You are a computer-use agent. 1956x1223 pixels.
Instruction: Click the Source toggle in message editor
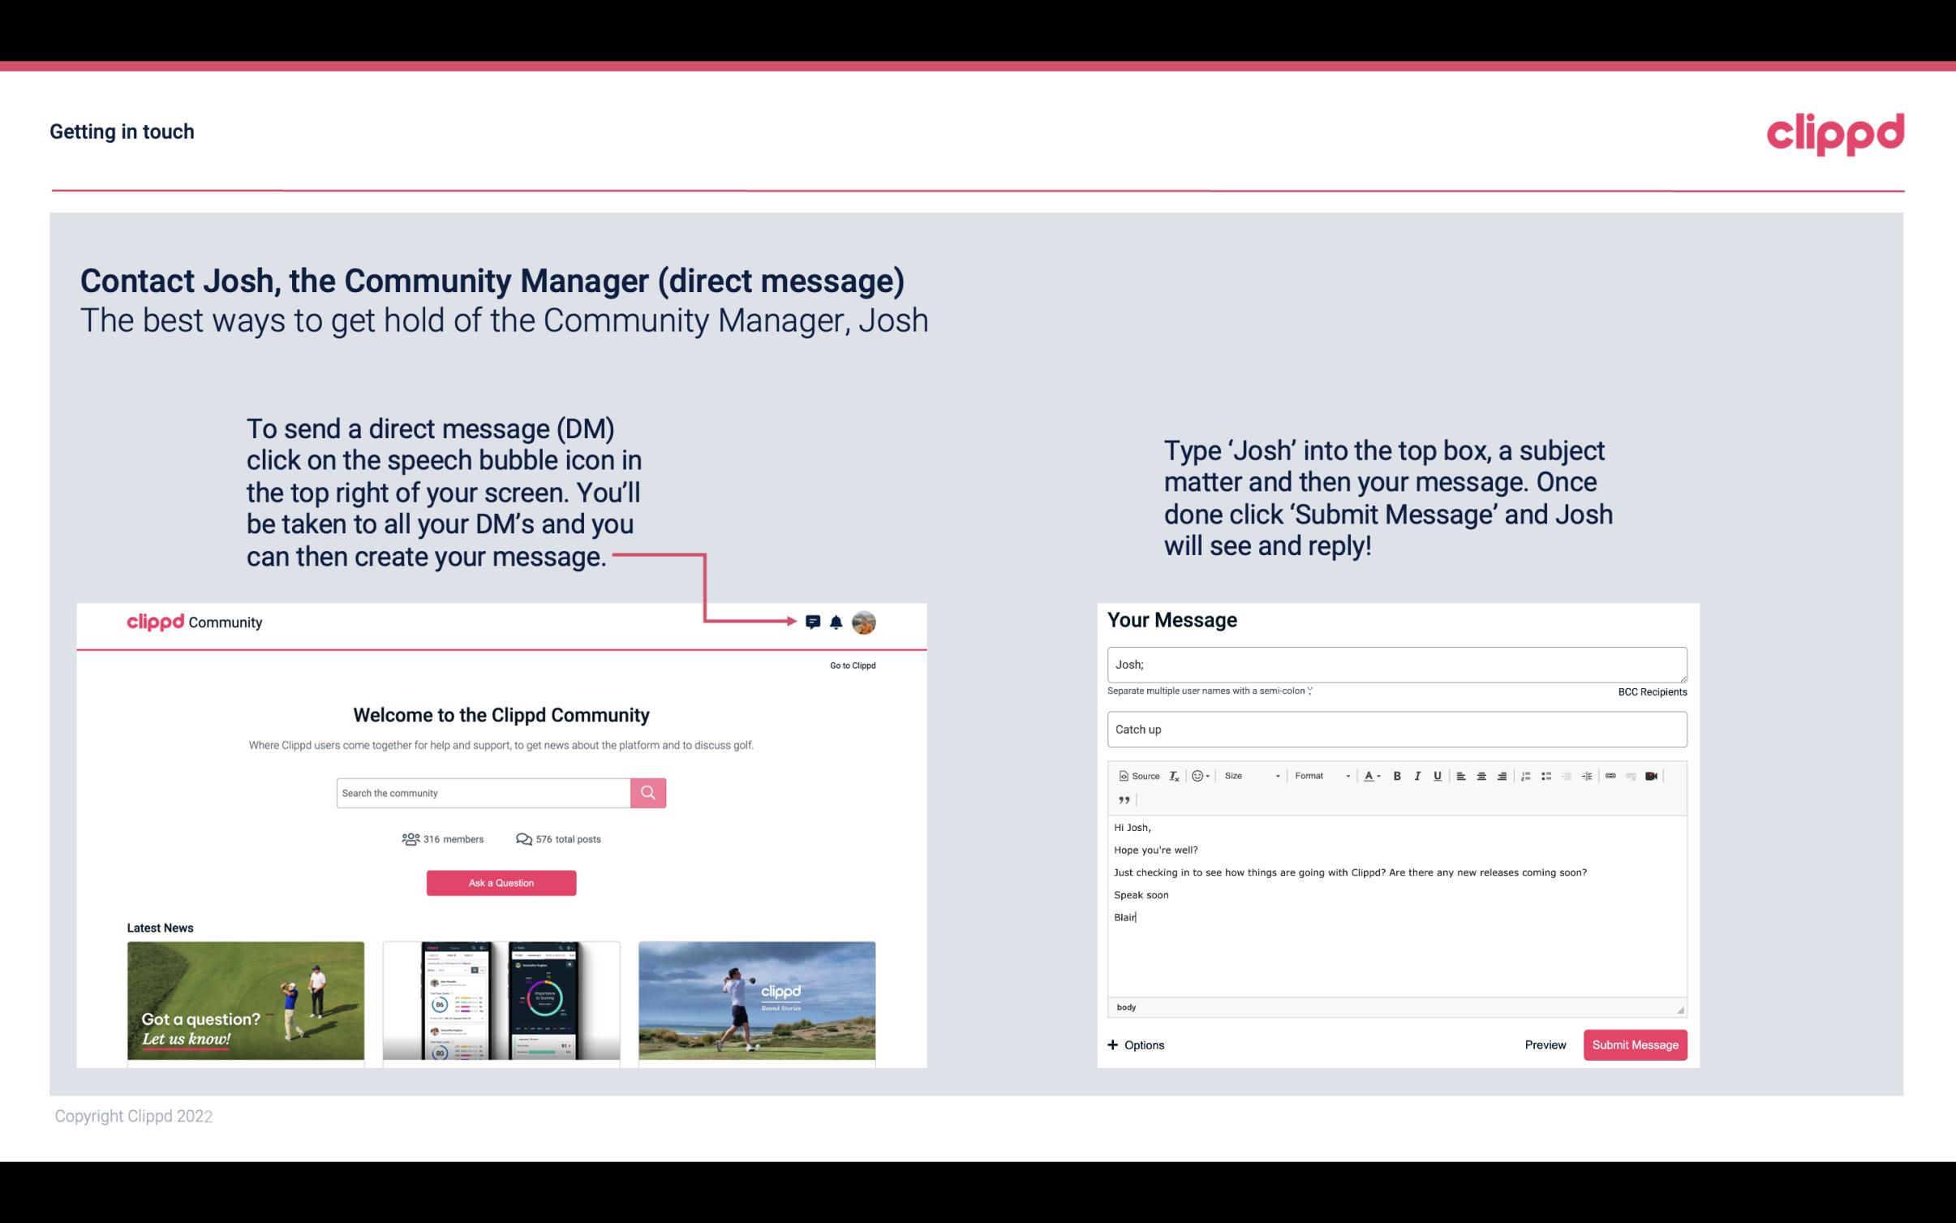pos(1137,775)
